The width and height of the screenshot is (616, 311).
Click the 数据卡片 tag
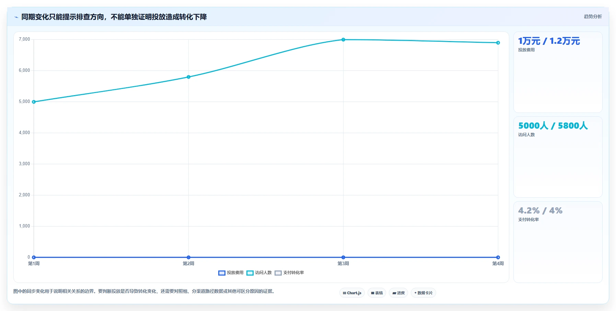(x=423, y=293)
